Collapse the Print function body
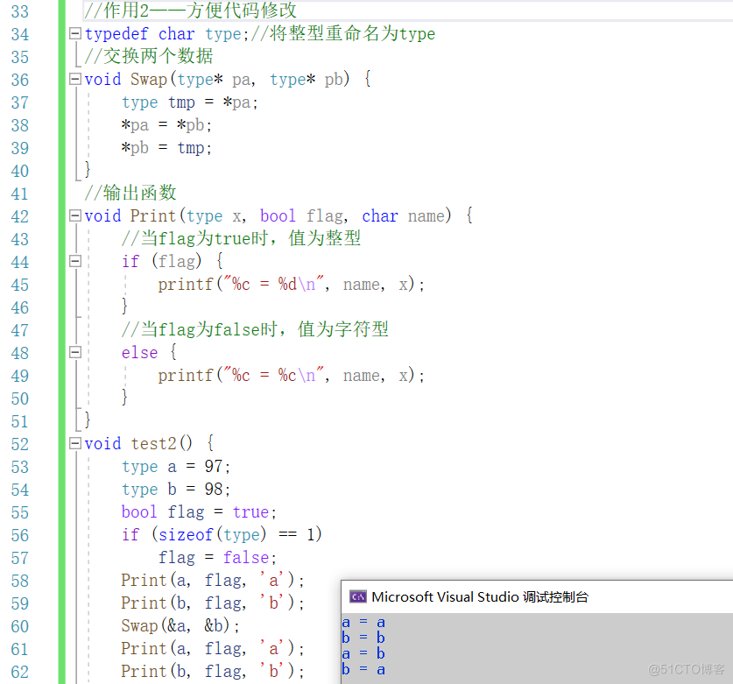The image size is (733, 684). 74,216
